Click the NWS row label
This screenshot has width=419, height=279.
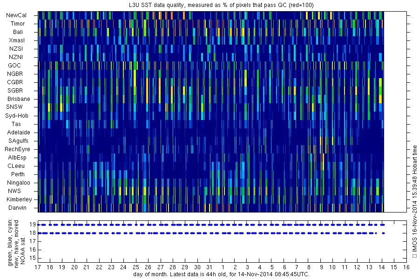tap(14, 191)
